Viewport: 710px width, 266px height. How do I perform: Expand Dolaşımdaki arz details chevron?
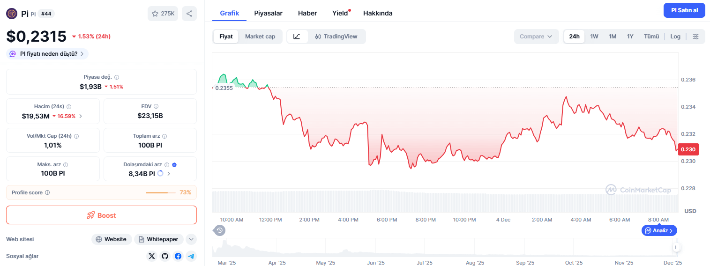(169, 174)
